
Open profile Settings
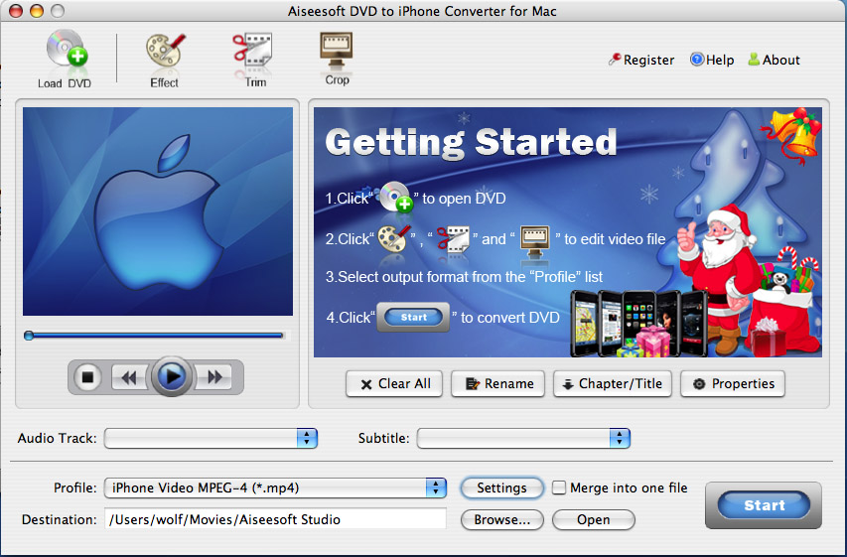tap(501, 487)
